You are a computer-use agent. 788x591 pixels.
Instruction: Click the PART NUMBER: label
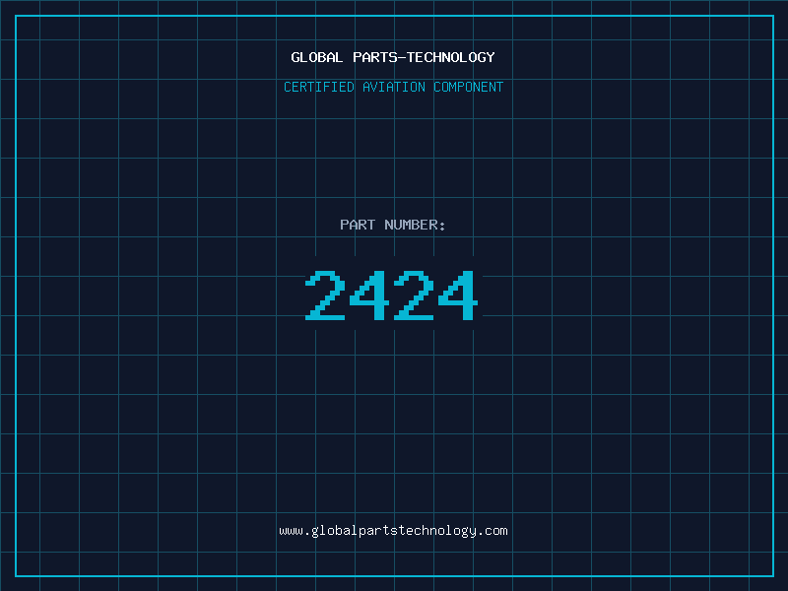click(x=393, y=225)
